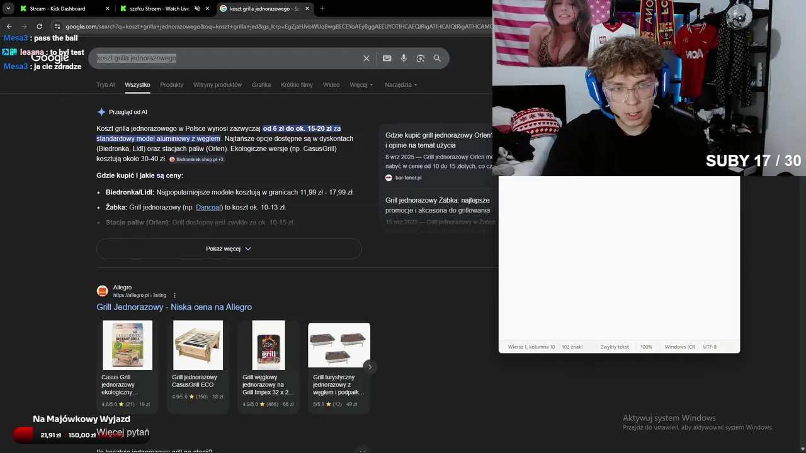Open the Dancoal link in AI overview
This screenshot has height=453, width=806.
pyautogui.click(x=208, y=207)
